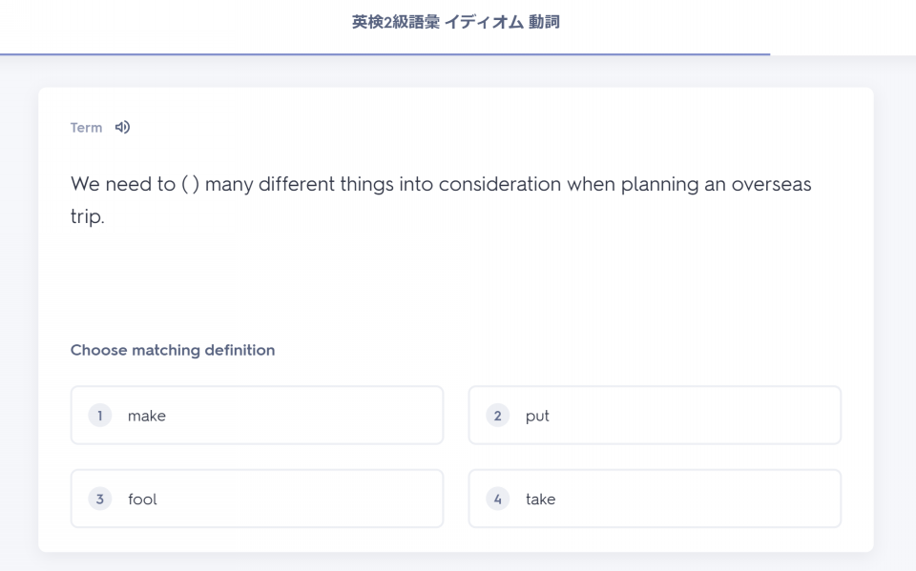Choose the answer option 'make'

point(257,415)
